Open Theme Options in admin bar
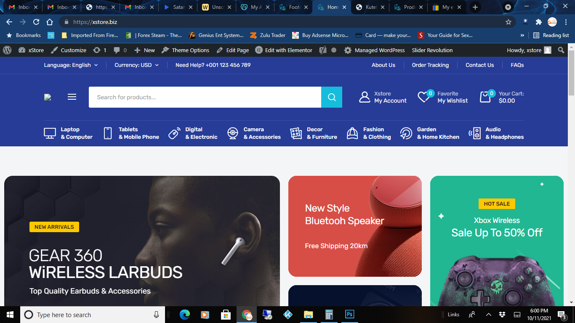The image size is (575, 323). pyautogui.click(x=185, y=50)
